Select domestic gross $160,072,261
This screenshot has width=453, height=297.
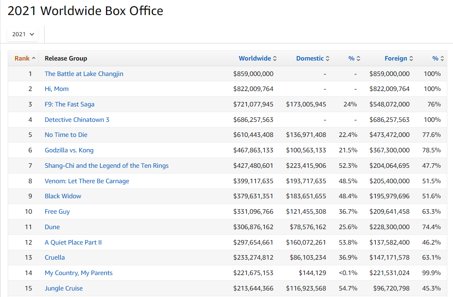point(306,242)
